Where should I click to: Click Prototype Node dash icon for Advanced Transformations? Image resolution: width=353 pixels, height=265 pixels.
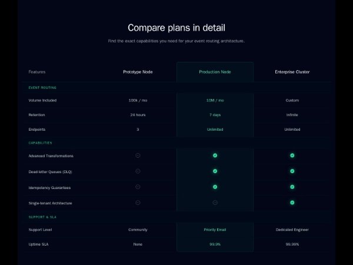(138, 155)
